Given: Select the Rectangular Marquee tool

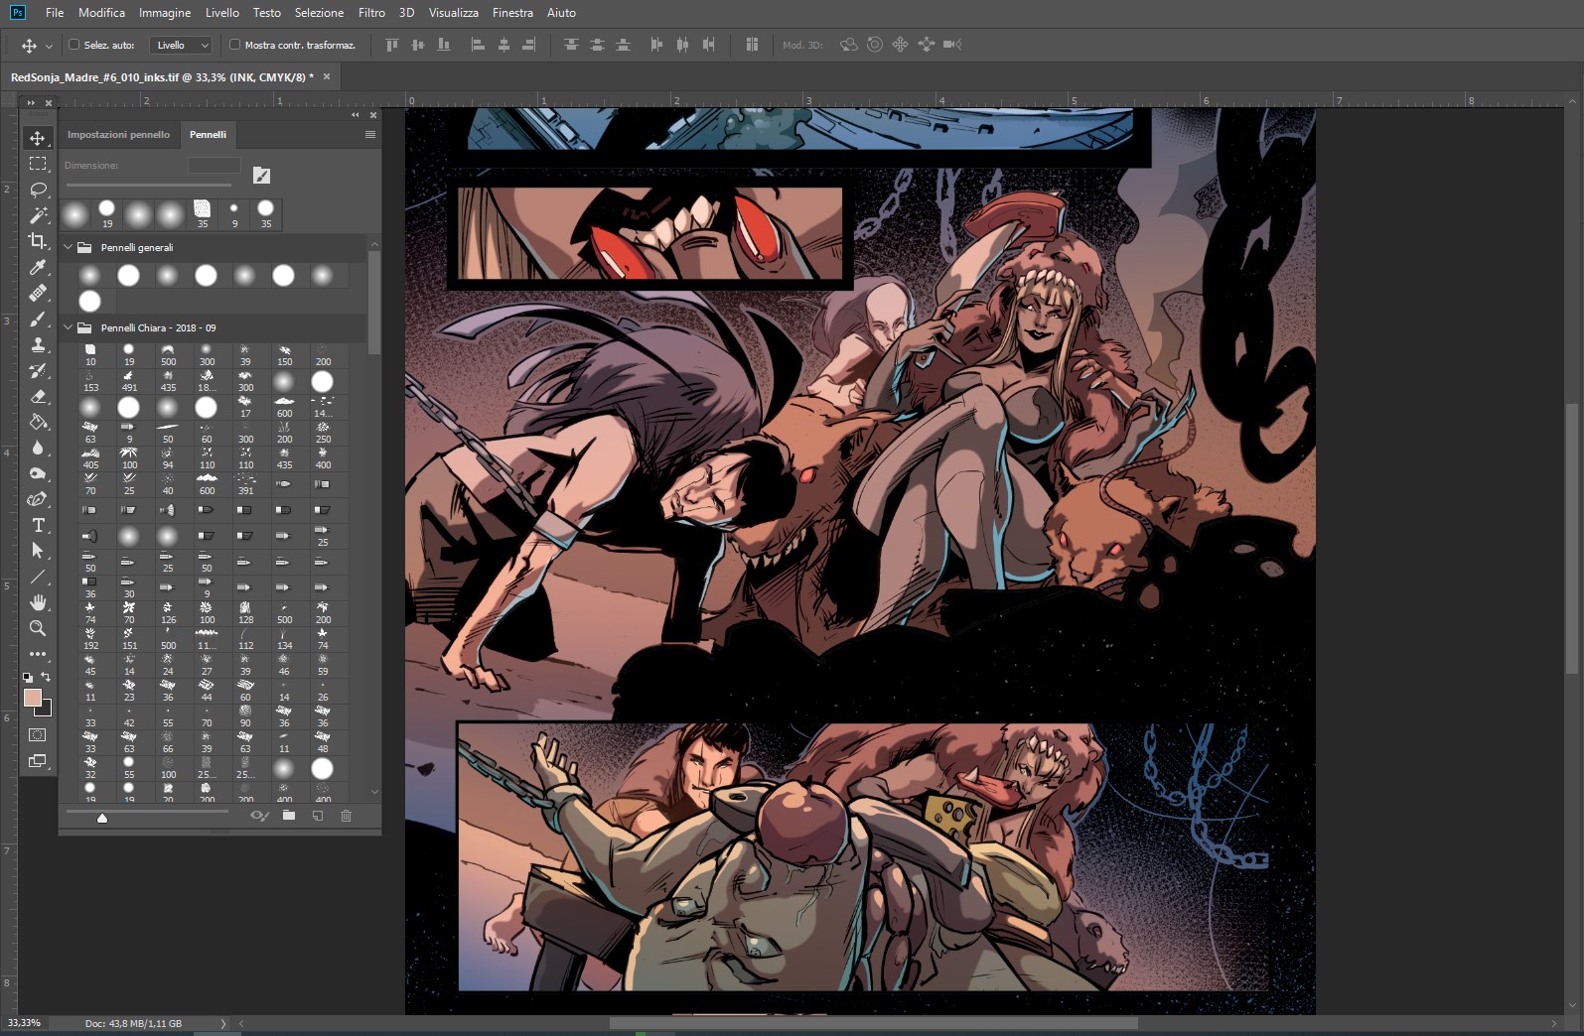Looking at the screenshot, I should pos(38,164).
